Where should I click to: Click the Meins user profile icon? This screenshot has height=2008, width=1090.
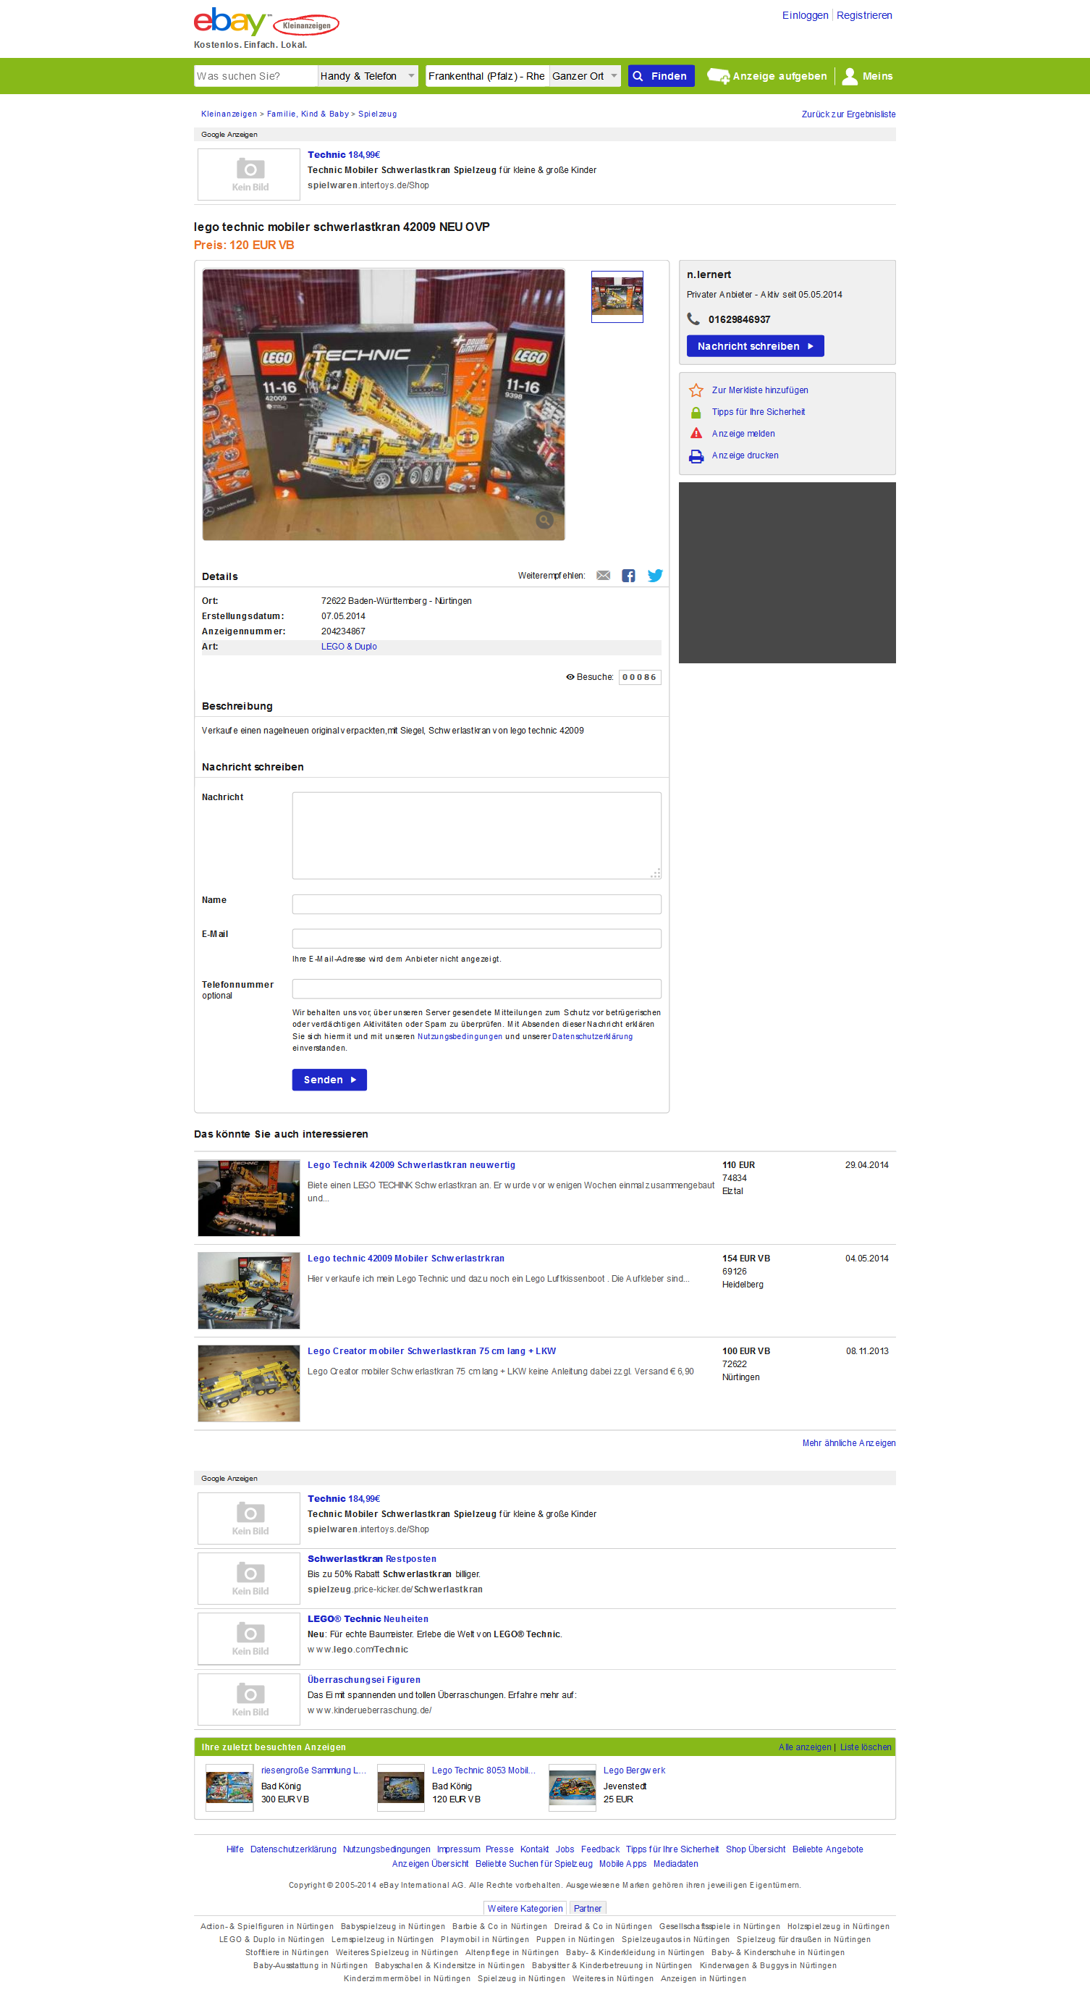(x=850, y=75)
